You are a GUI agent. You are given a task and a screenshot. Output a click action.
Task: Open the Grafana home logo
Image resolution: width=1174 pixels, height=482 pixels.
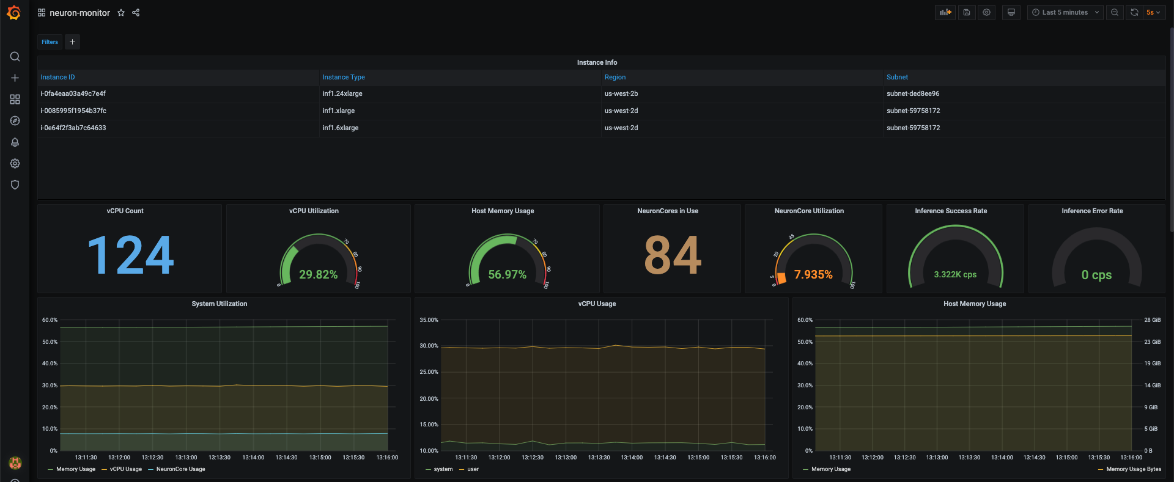tap(13, 13)
